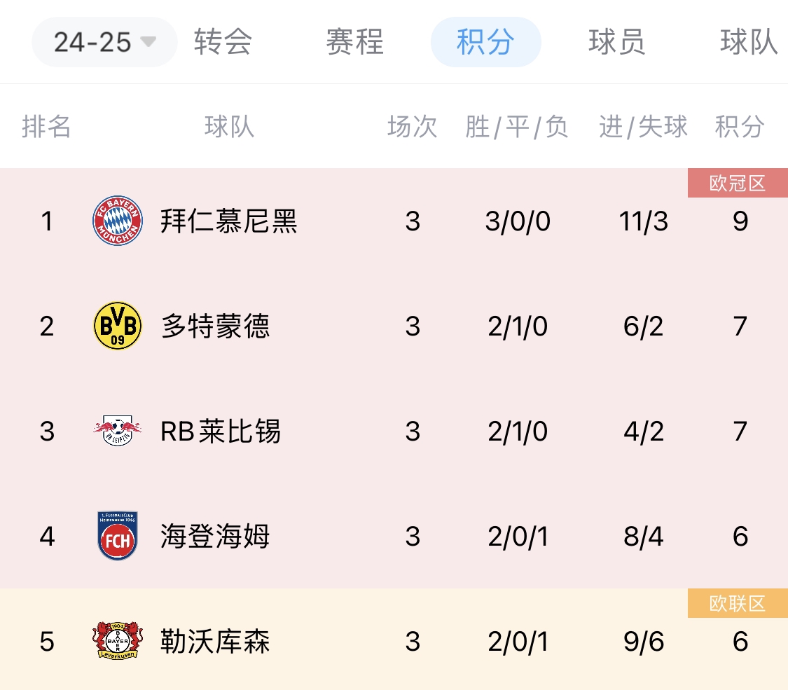The height and width of the screenshot is (690, 788).
Task: Tap the Bayern Munich club crest
Action: click(x=118, y=221)
